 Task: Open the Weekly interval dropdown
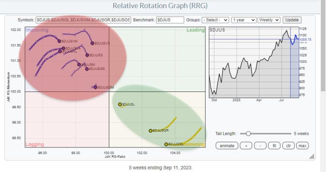pyautogui.click(x=270, y=20)
